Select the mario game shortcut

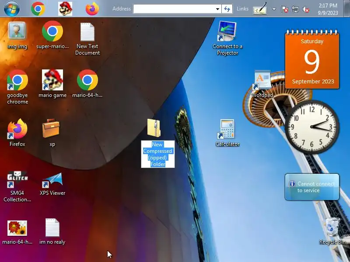[52, 84]
